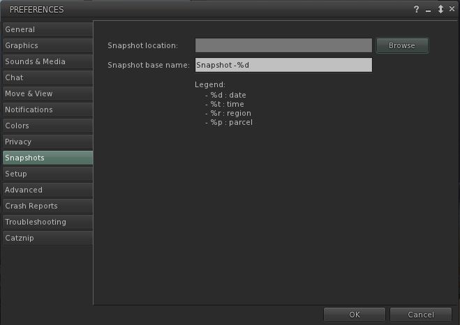This screenshot has width=460, height=325.
Task: Open the Crash Reports tab
Action: pos(47,206)
